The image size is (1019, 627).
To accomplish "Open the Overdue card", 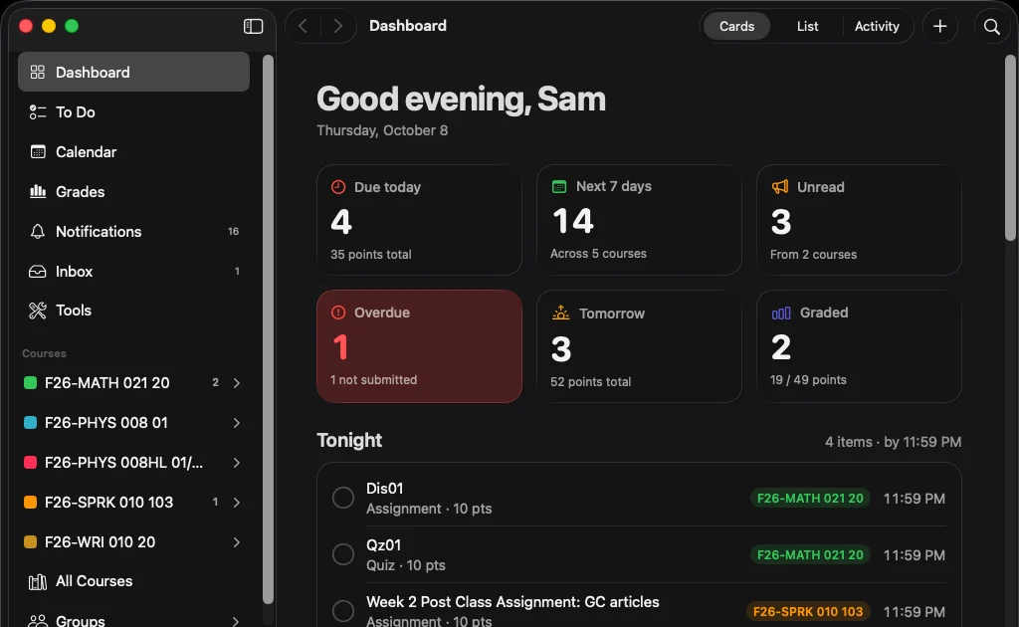I will coord(419,346).
